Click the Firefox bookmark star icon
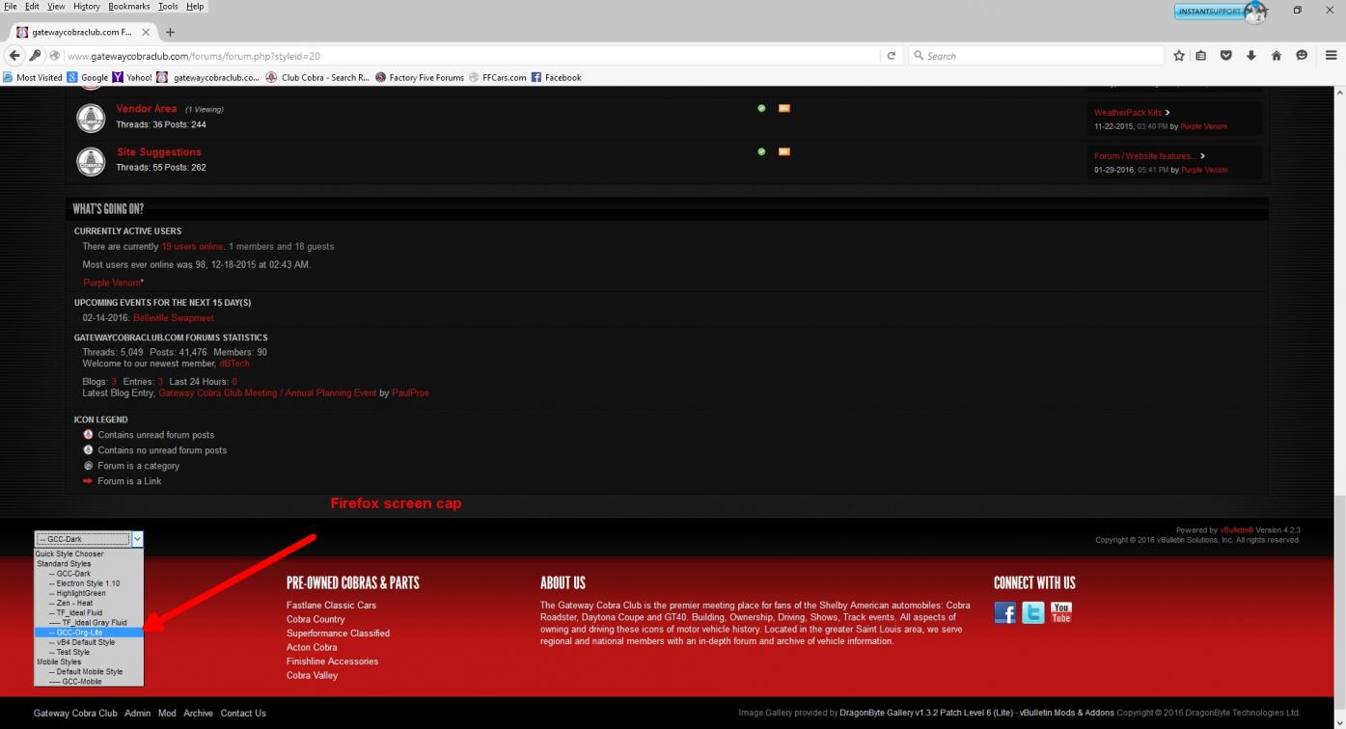The image size is (1346, 729). [1179, 56]
